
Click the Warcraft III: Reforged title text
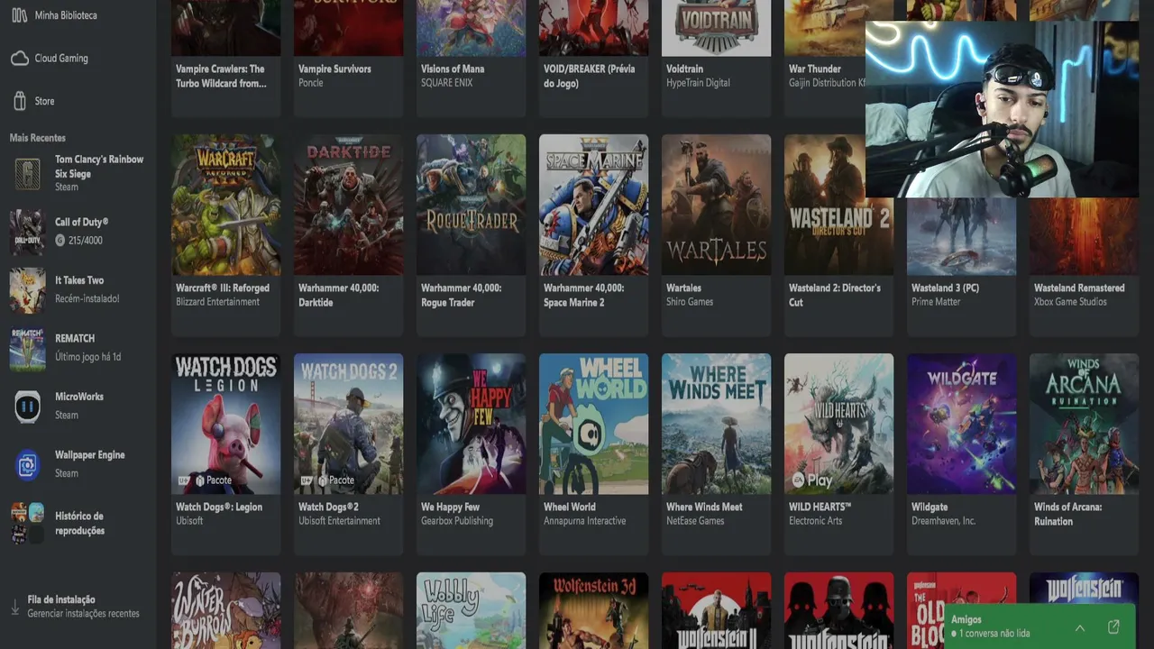(223, 288)
